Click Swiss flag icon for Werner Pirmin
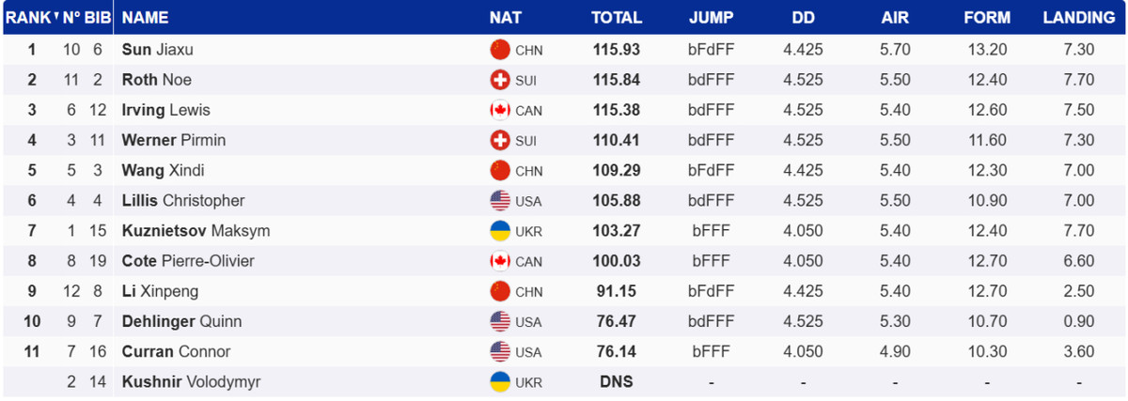 tap(500, 140)
